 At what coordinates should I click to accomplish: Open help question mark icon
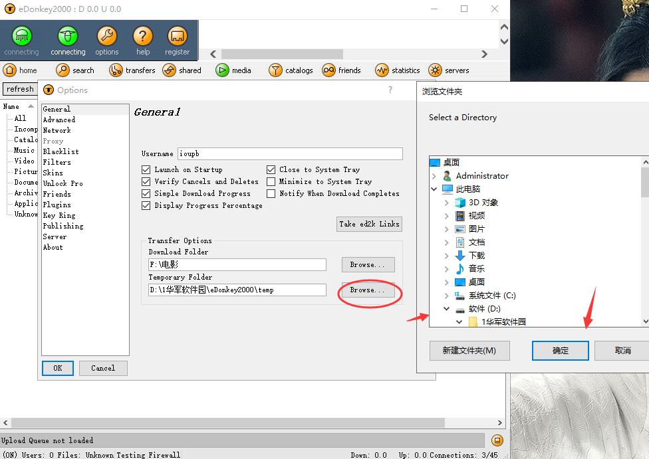click(143, 36)
